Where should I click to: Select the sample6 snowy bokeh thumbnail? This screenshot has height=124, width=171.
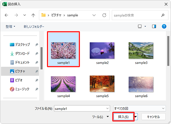click(x=141, y=84)
